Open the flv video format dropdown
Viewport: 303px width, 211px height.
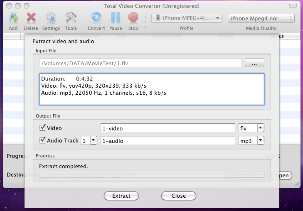pyautogui.click(x=251, y=128)
